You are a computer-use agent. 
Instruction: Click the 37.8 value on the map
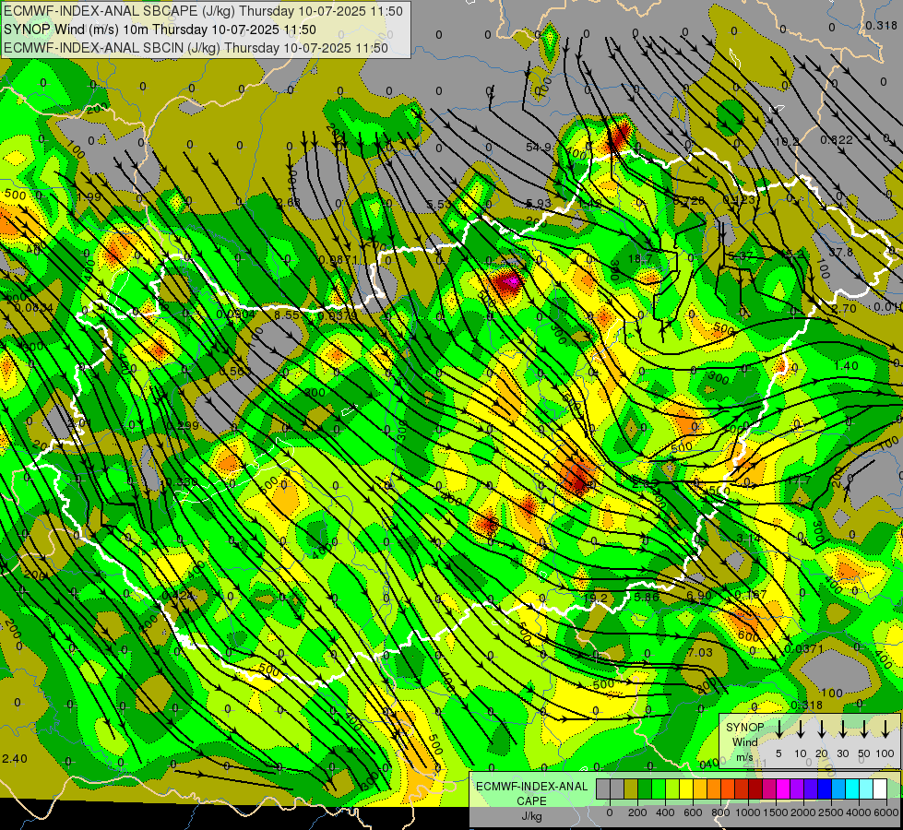point(841,253)
